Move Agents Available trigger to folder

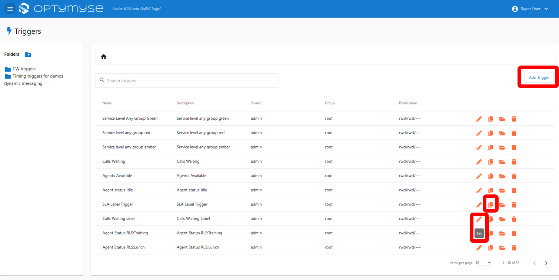(x=502, y=176)
